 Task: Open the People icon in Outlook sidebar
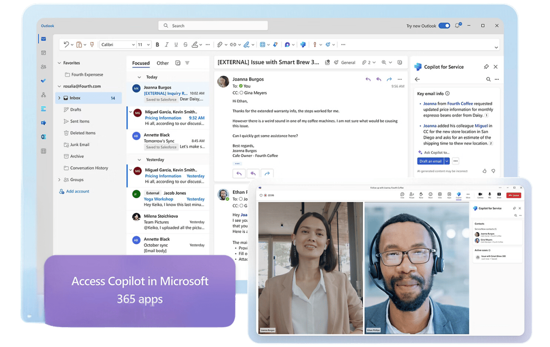[x=44, y=66]
